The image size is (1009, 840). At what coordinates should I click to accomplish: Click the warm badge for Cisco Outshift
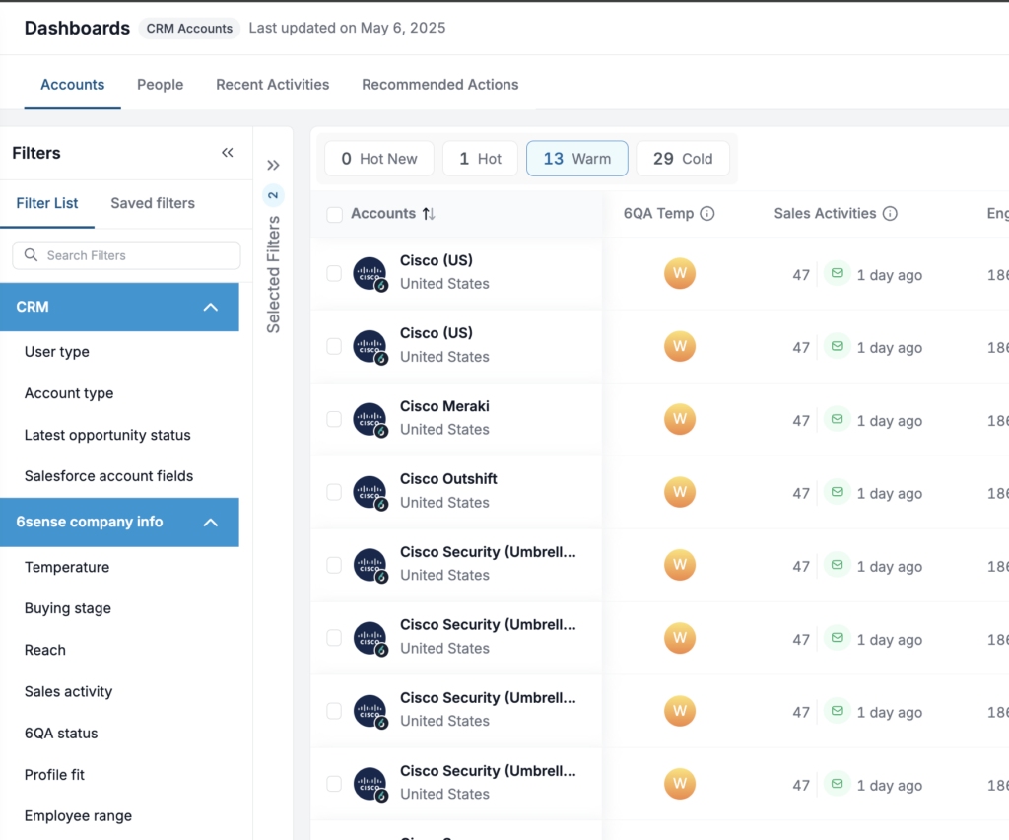pyautogui.click(x=680, y=492)
